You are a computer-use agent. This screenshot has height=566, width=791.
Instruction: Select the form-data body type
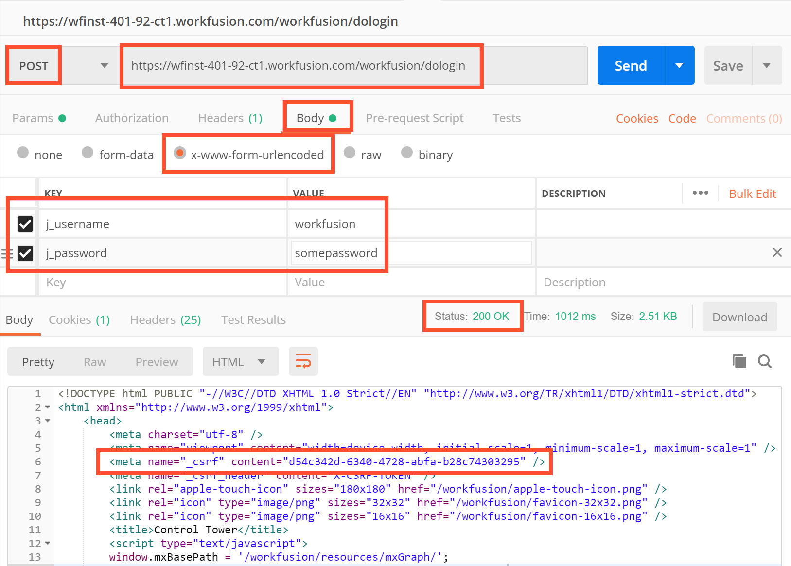tap(88, 153)
